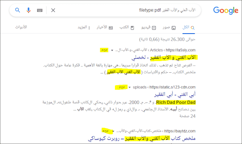
Task: Open the المزيد more menu
Action: [x=84, y=28]
